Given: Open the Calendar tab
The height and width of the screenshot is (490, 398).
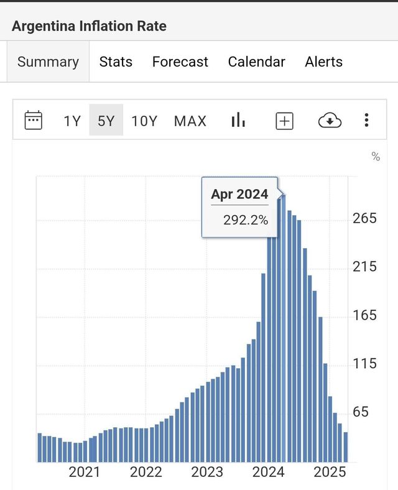Looking at the screenshot, I should point(256,62).
